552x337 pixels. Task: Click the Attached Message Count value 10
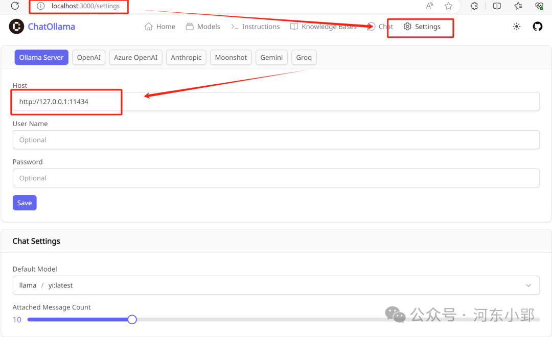17,320
